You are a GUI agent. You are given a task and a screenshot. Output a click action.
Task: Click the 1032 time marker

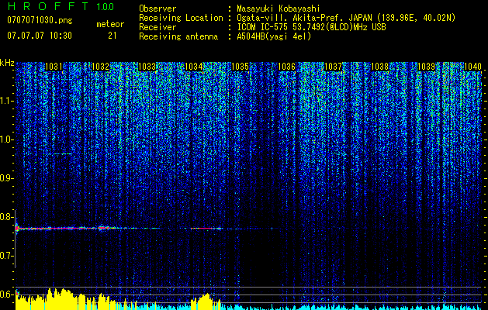click(101, 67)
